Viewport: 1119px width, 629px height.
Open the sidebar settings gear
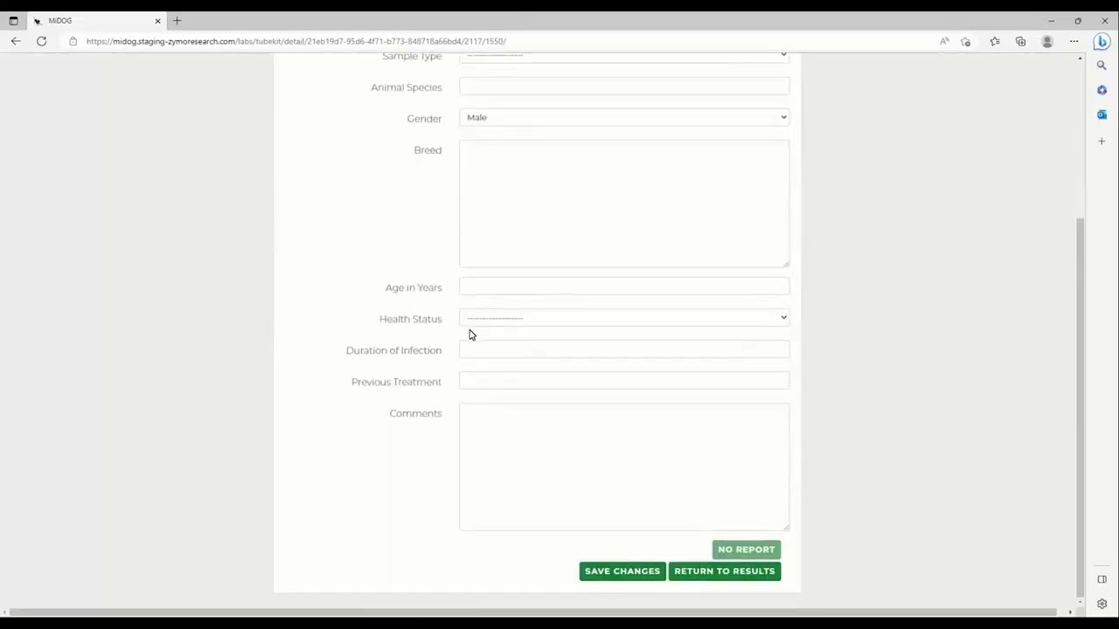(1102, 604)
